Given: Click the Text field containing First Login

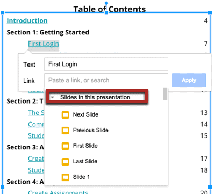Looking at the screenshot, I should click(106, 64).
